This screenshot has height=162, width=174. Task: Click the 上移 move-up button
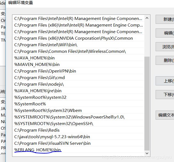[165, 81]
